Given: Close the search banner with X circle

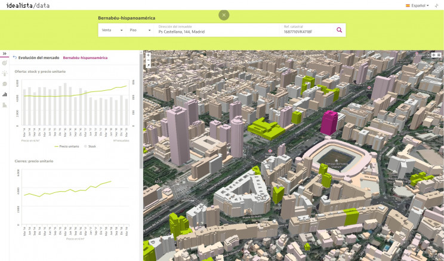Looking at the screenshot, I should (x=224, y=15).
